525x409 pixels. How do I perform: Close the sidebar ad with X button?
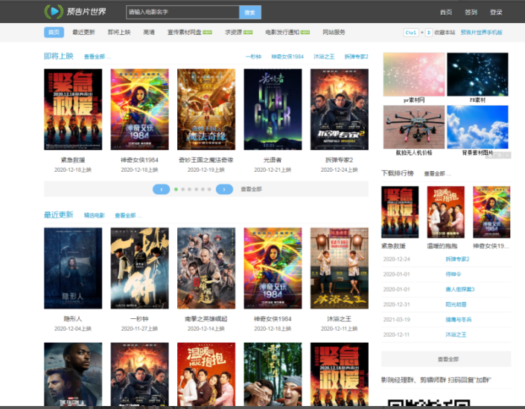(x=508, y=155)
